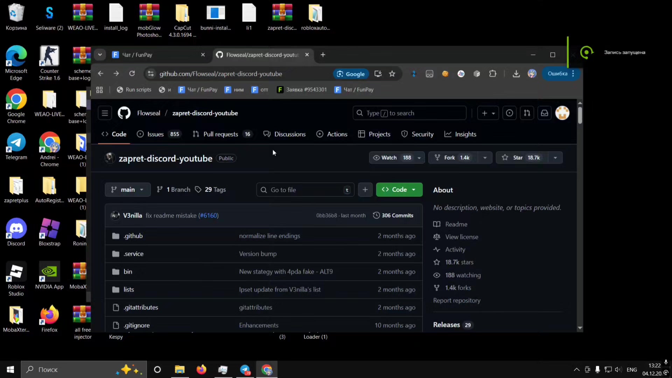Focus the Go to file field
672x378 pixels.
pyautogui.click(x=305, y=190)
